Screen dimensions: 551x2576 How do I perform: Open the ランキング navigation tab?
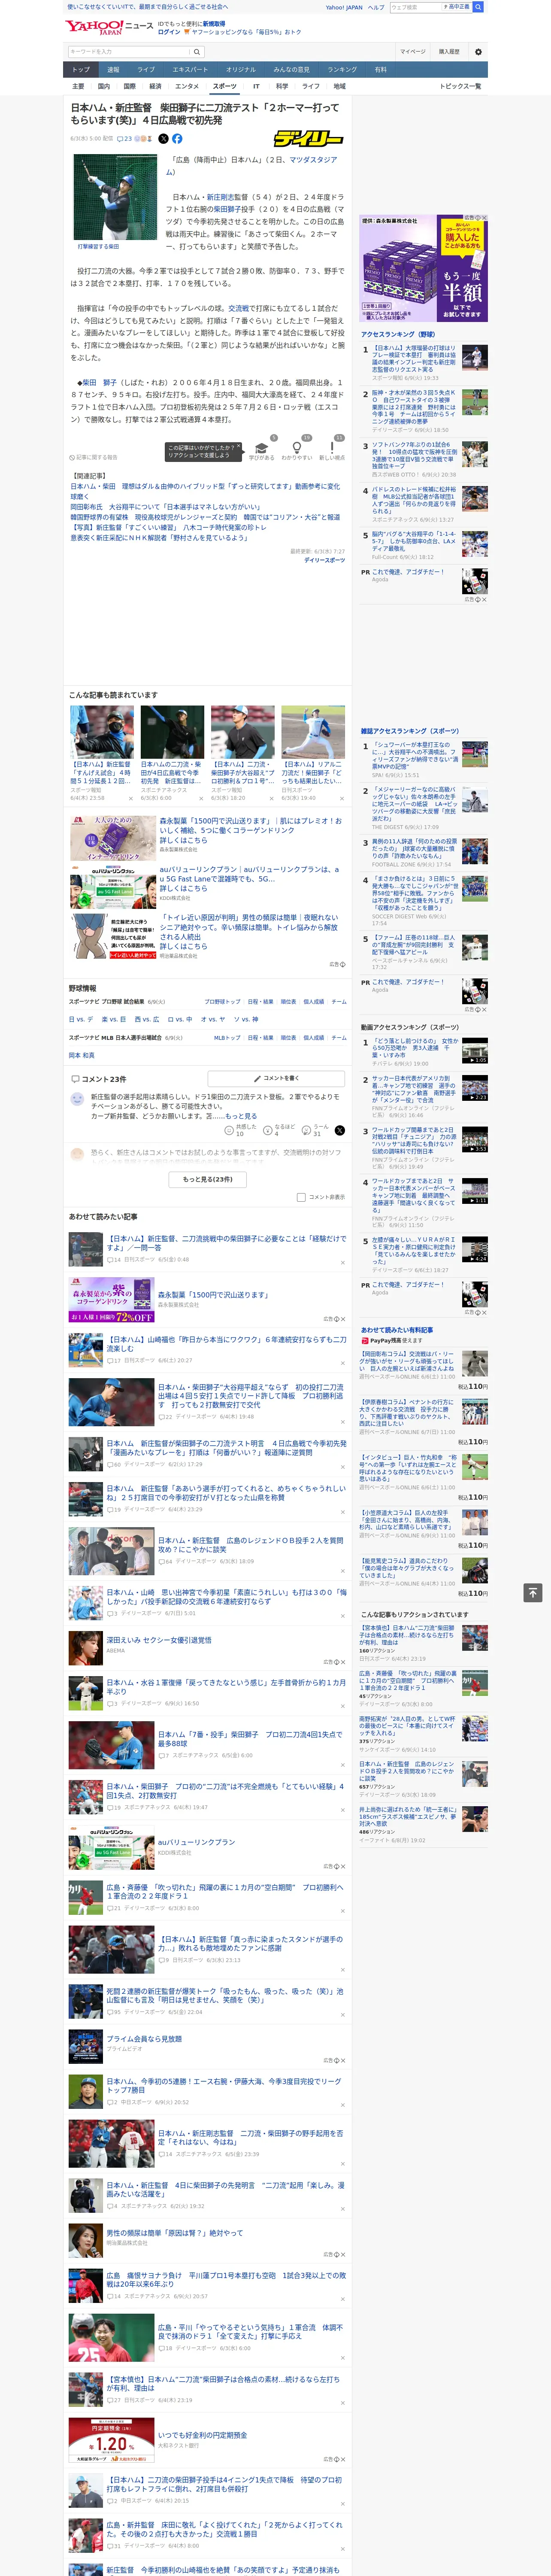[x=342, y=70]
